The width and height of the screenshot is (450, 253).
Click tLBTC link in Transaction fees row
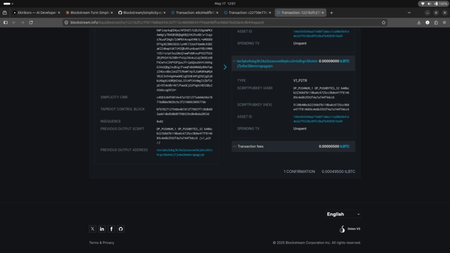[344, 146]
